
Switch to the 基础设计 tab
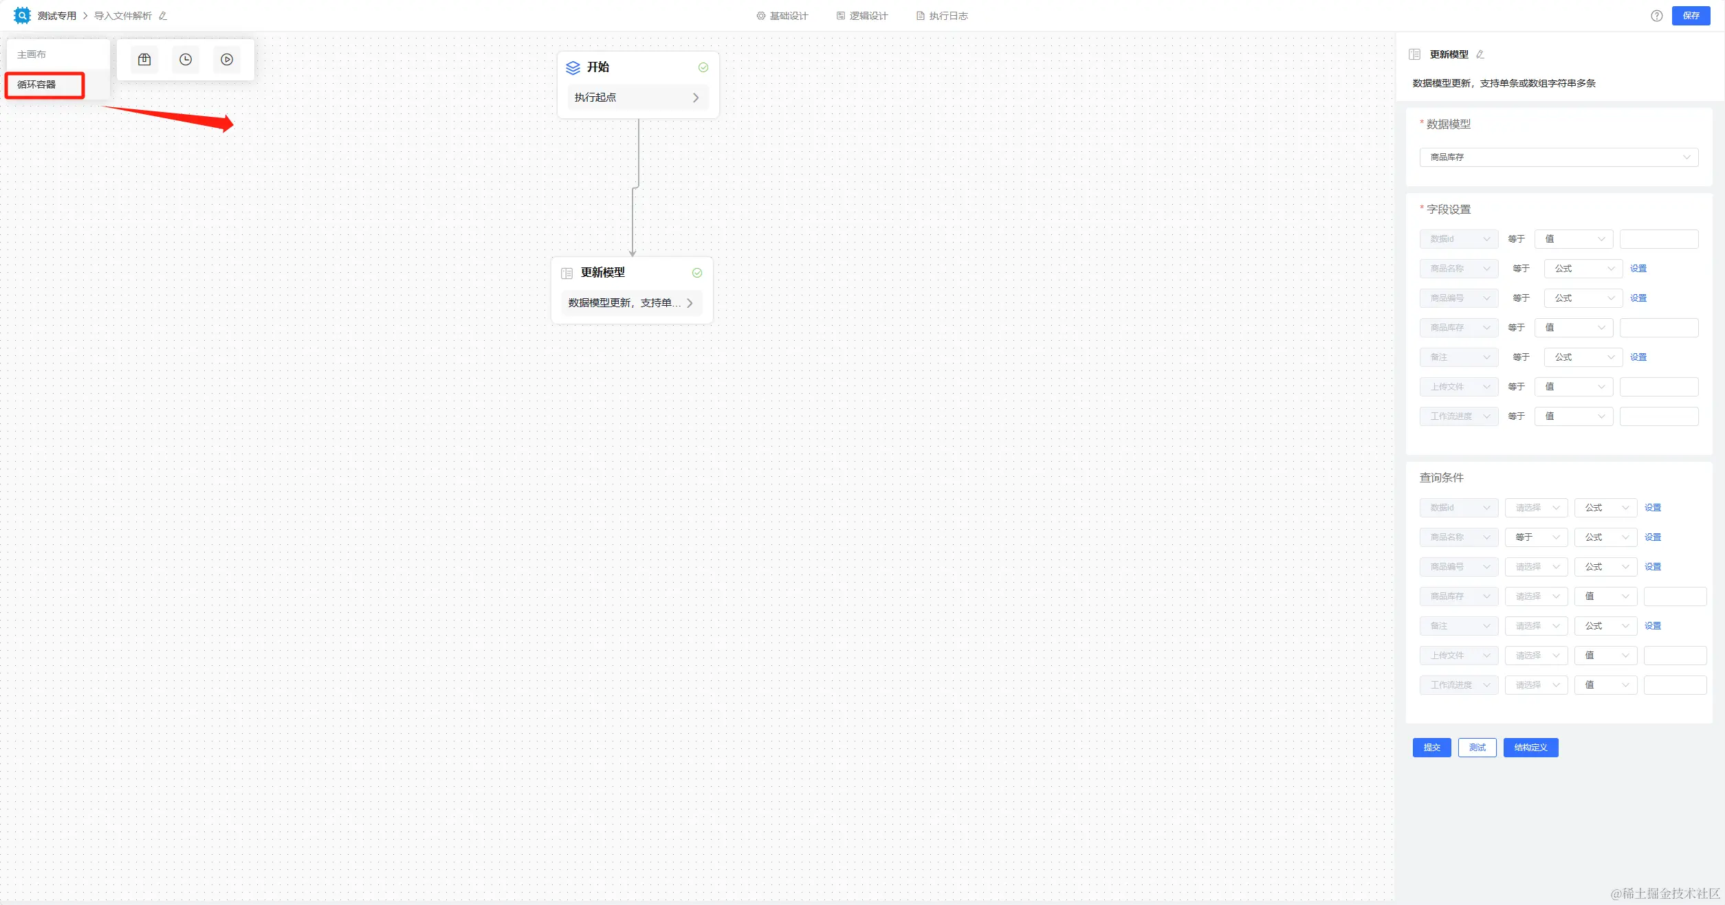click(x=782, y=16)
